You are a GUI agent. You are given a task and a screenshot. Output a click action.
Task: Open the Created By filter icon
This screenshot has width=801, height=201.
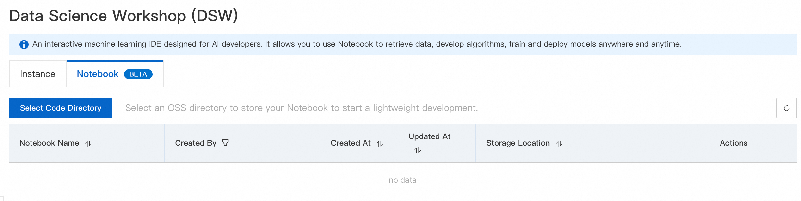click(x=225, y=143)
